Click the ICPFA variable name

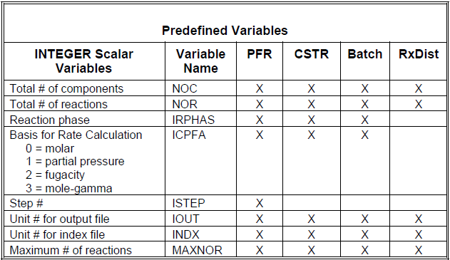click(189, 135)
